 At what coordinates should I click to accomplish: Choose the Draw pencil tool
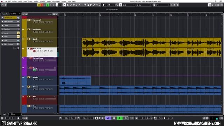[71, 5]
